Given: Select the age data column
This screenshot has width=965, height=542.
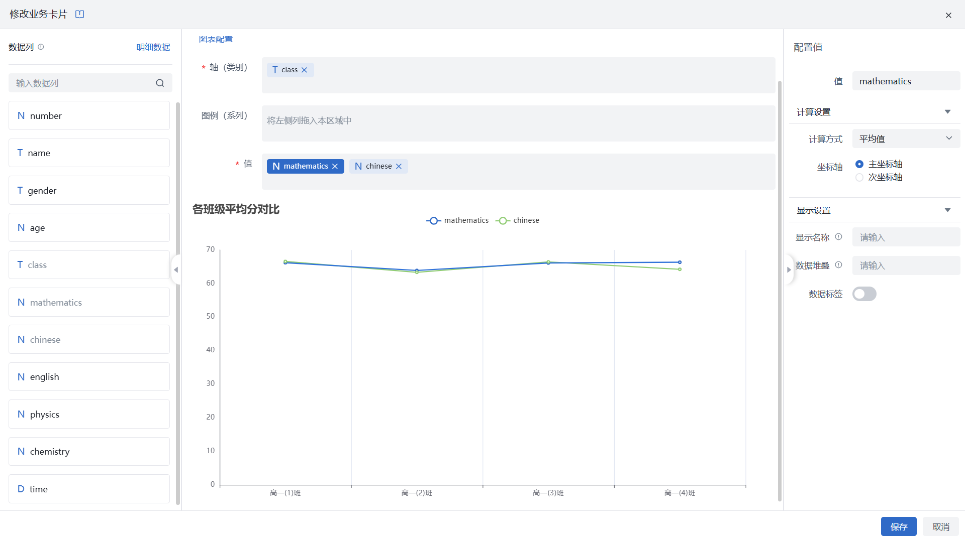Looking at the screenshot, I should [89, 227].
